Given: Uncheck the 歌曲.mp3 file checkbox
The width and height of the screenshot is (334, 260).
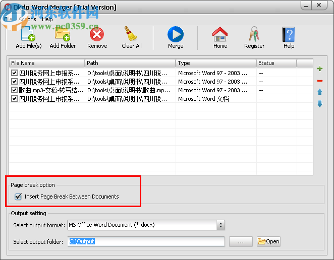Looking at the screenshot, I should pyautogui.click(x=14, y=90).
